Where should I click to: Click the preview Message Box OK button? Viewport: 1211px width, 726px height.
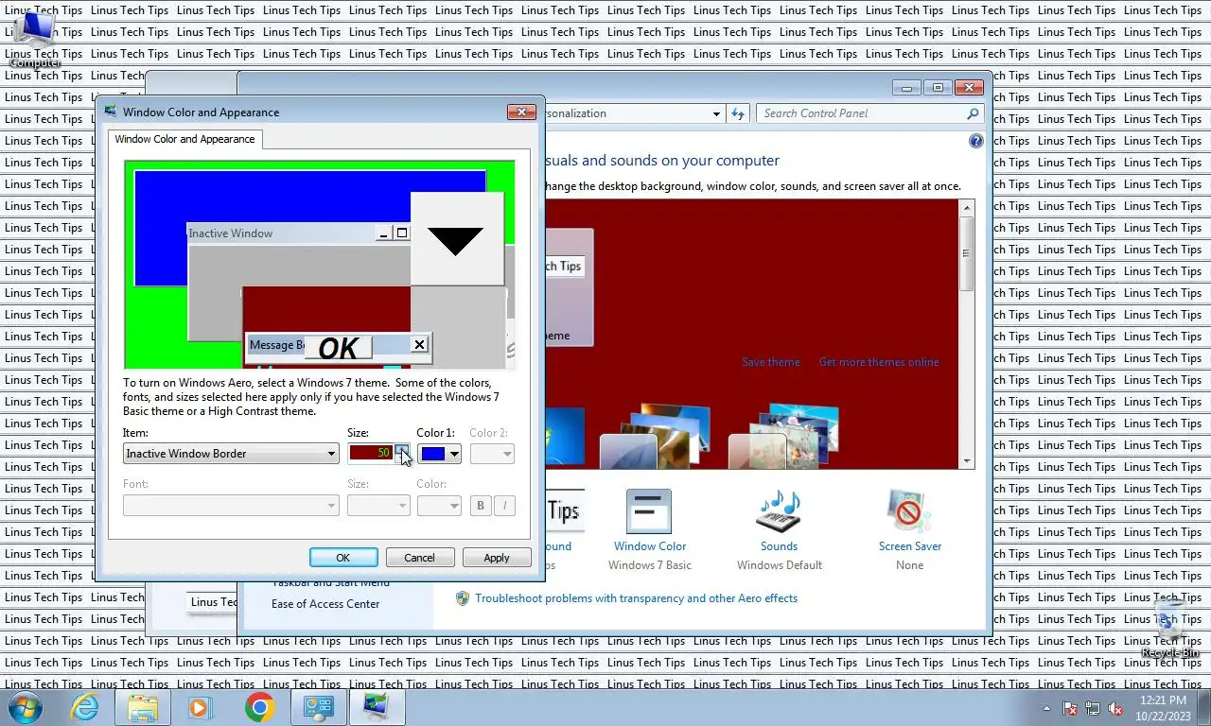pyautogui.click(x=338, y=348)
